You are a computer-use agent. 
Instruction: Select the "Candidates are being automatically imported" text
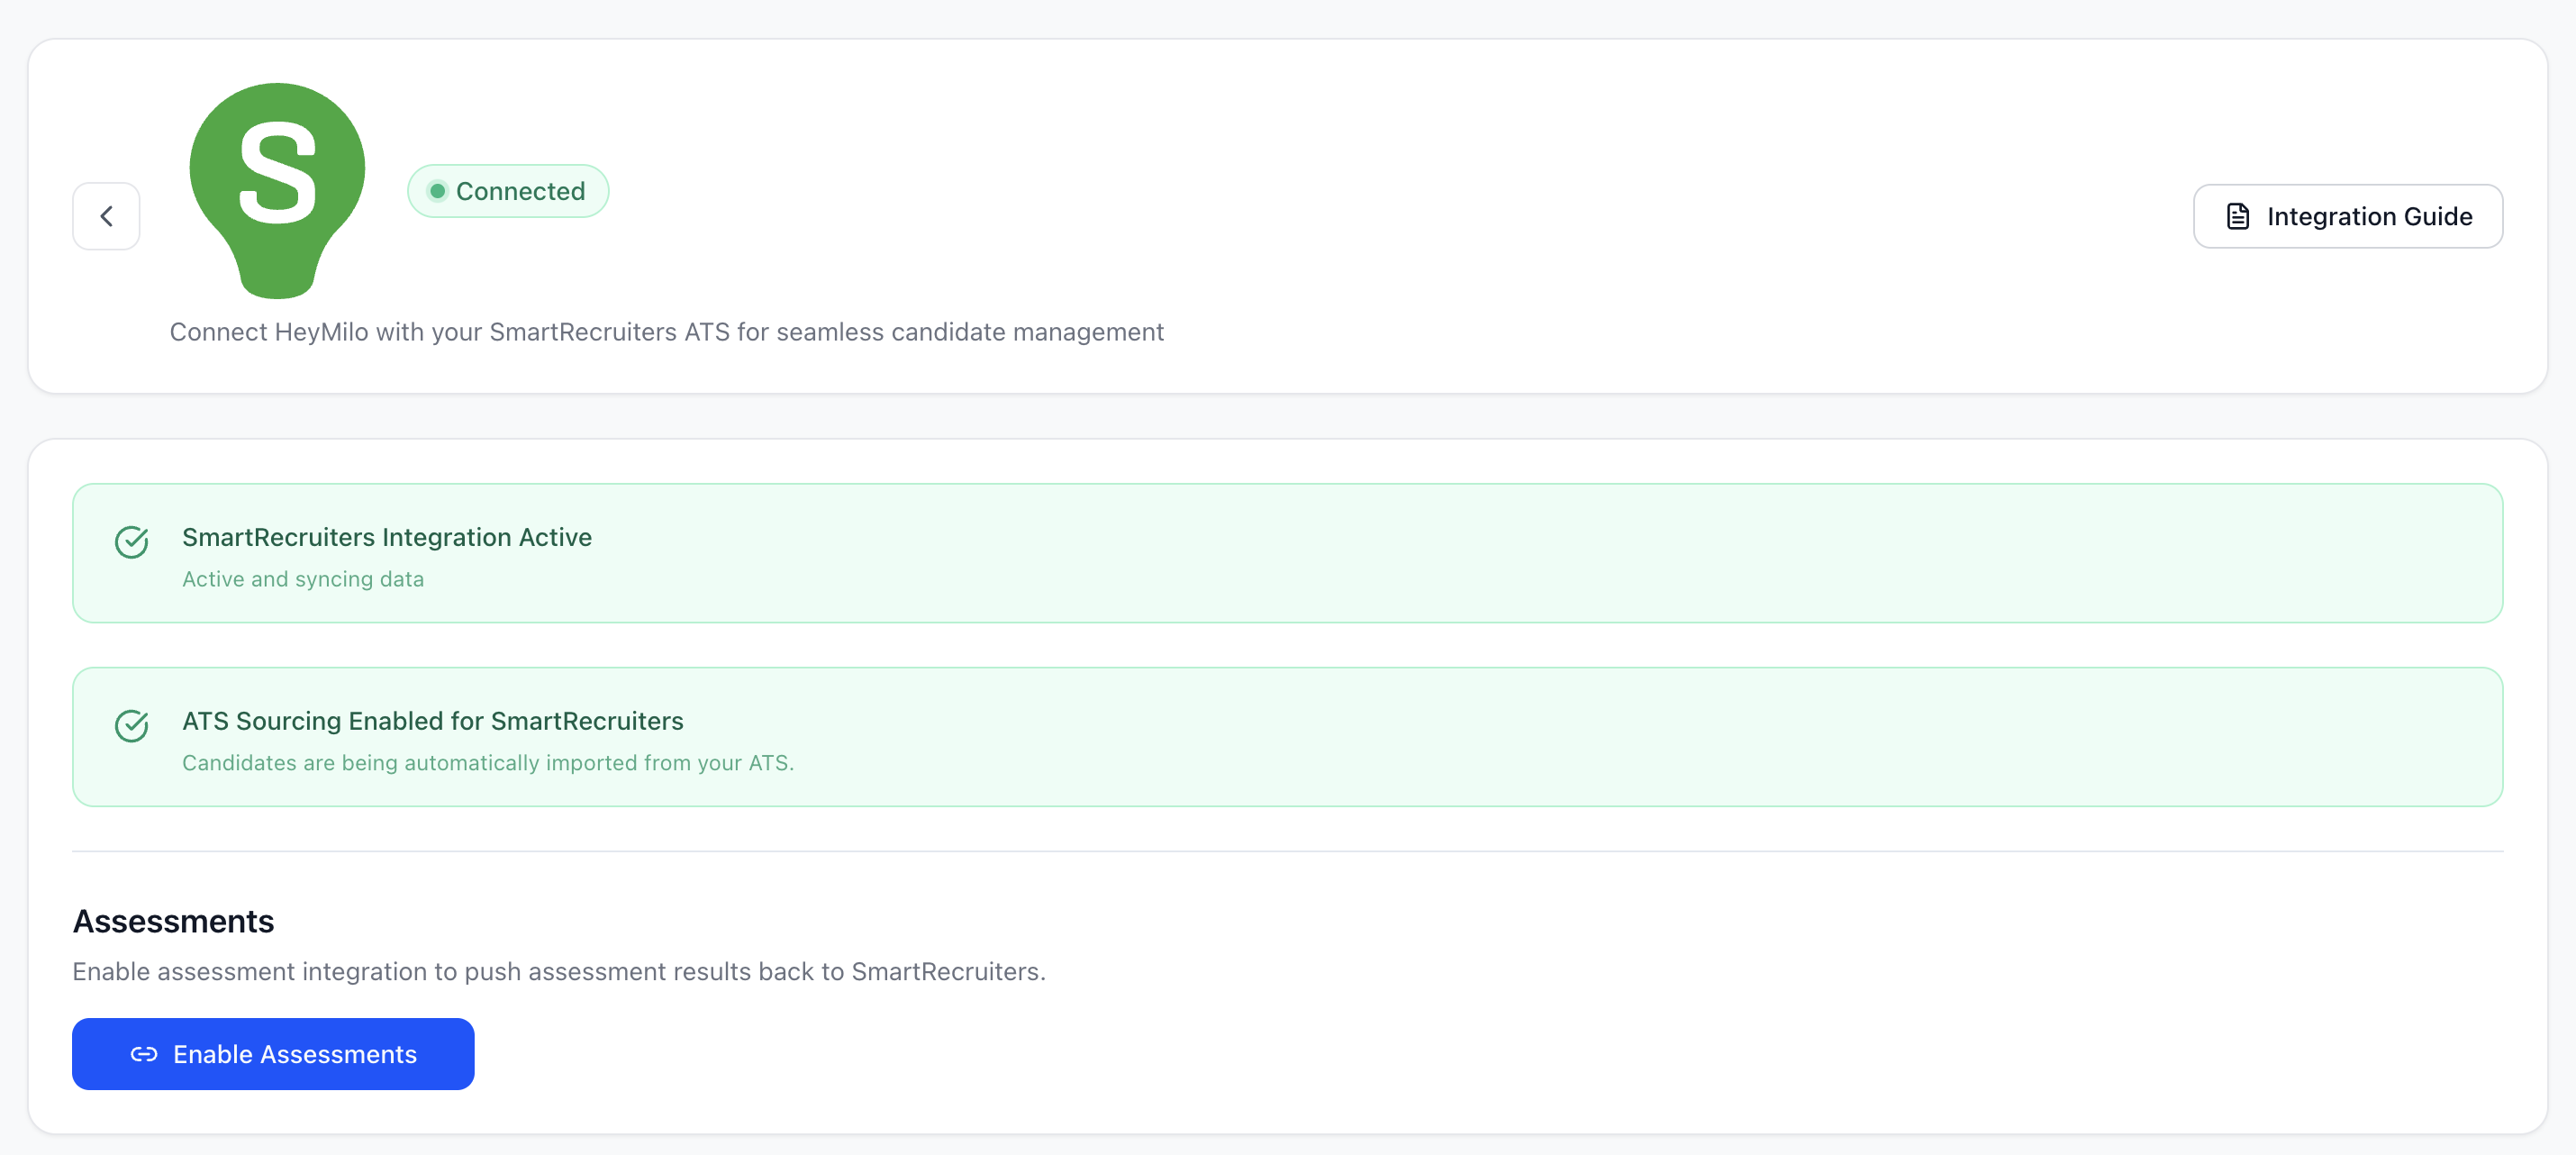click(488, 763)
